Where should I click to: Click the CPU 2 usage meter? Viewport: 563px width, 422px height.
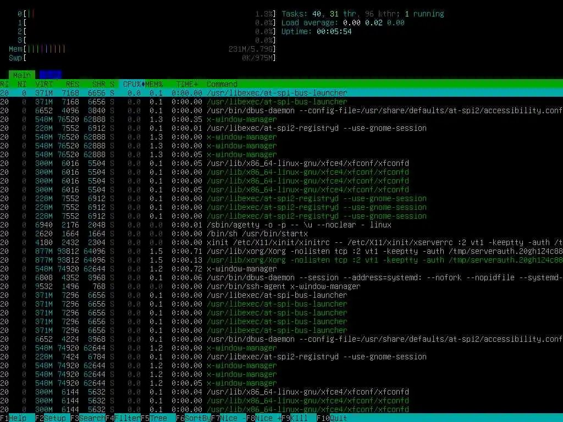pyautogui.click(x=147, y=31)
